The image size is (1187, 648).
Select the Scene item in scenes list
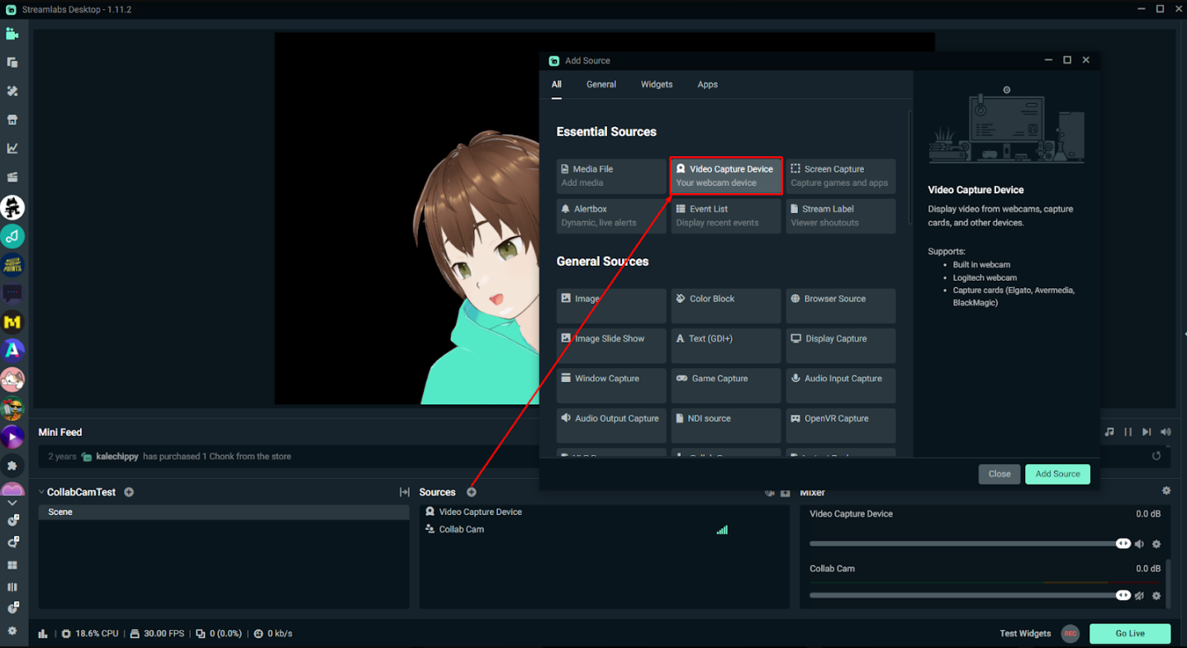224,512
